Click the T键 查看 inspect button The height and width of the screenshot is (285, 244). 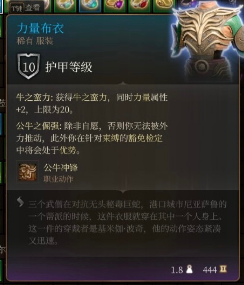(x=26, y=8)
